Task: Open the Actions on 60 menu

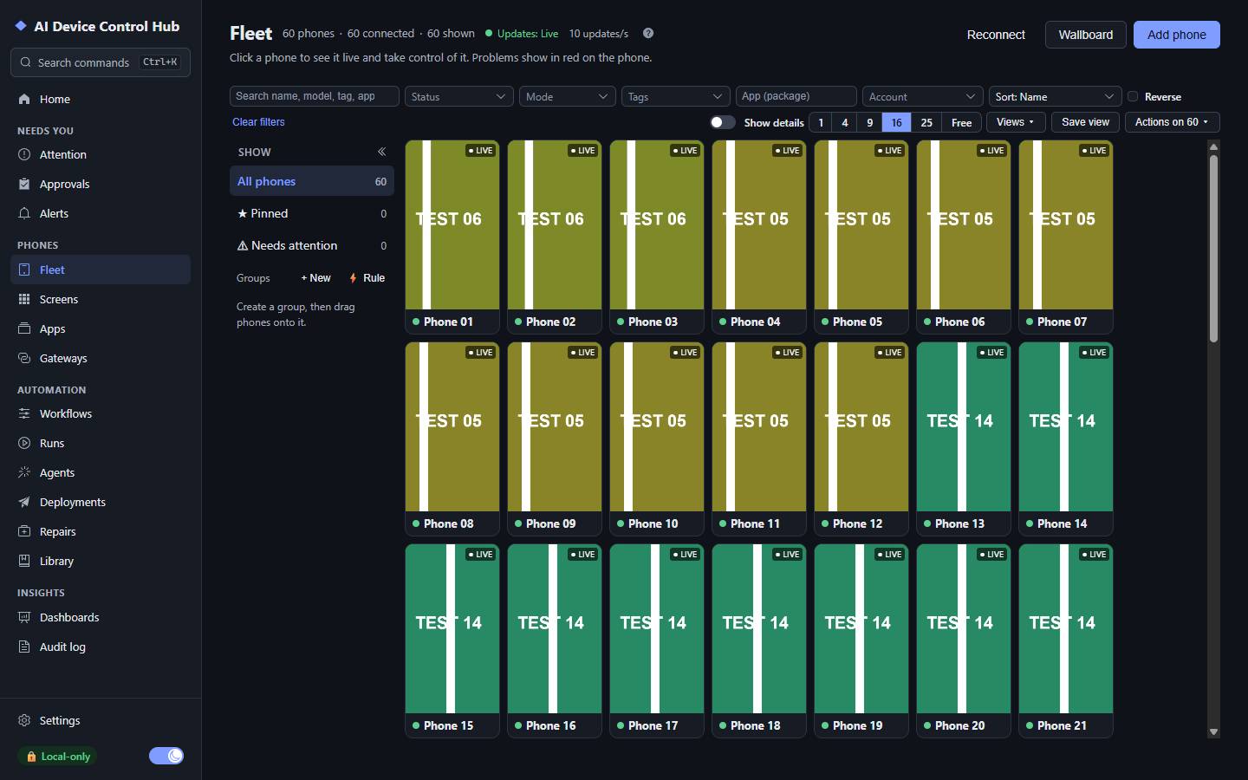Action: (x=1172, y=122)
